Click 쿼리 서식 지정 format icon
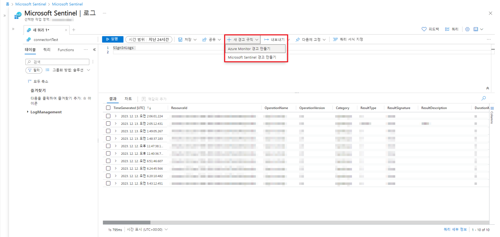The width and height of the screenshot is (500, 237). pos(335,39)
